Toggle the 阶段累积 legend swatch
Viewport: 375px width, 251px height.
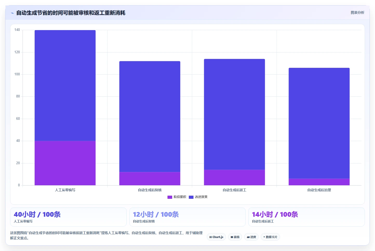coord(170,197)
